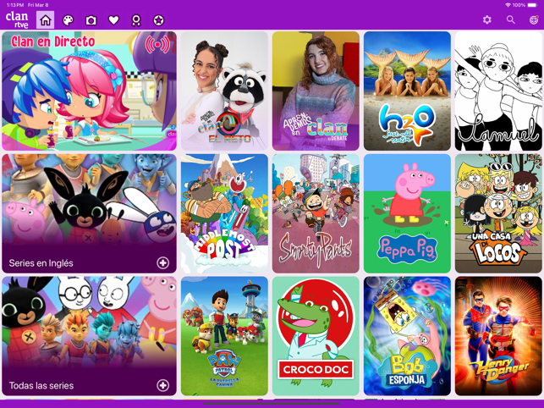Open the Henry Danger series
This screenshot has width=544, height=408.
click(x=498, y=336)
